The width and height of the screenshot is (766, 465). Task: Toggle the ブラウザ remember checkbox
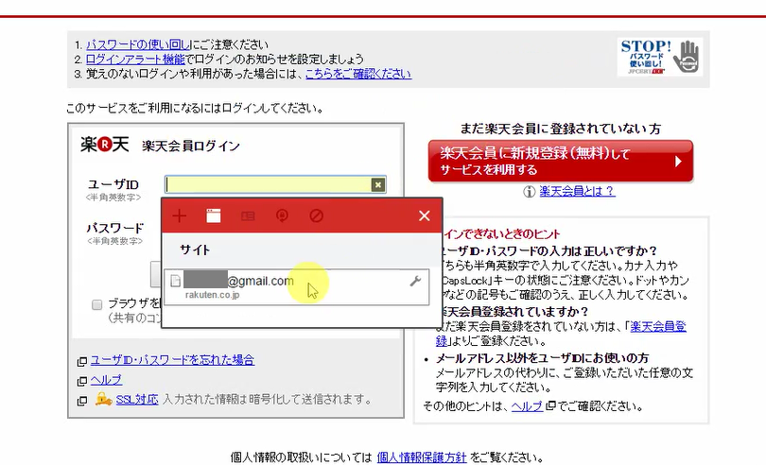click(x=96, y=304)
